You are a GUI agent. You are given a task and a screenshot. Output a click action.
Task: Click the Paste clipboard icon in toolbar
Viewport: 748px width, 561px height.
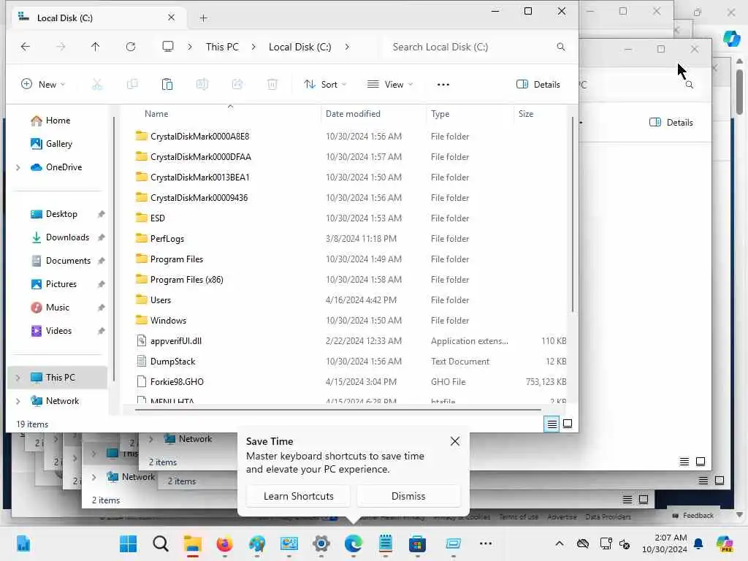coord(167,85)
